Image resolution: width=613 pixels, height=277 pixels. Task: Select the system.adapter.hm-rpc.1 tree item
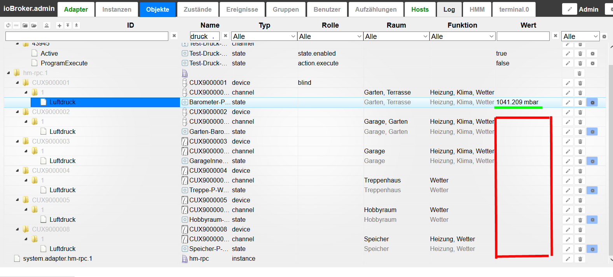(58, 258)
